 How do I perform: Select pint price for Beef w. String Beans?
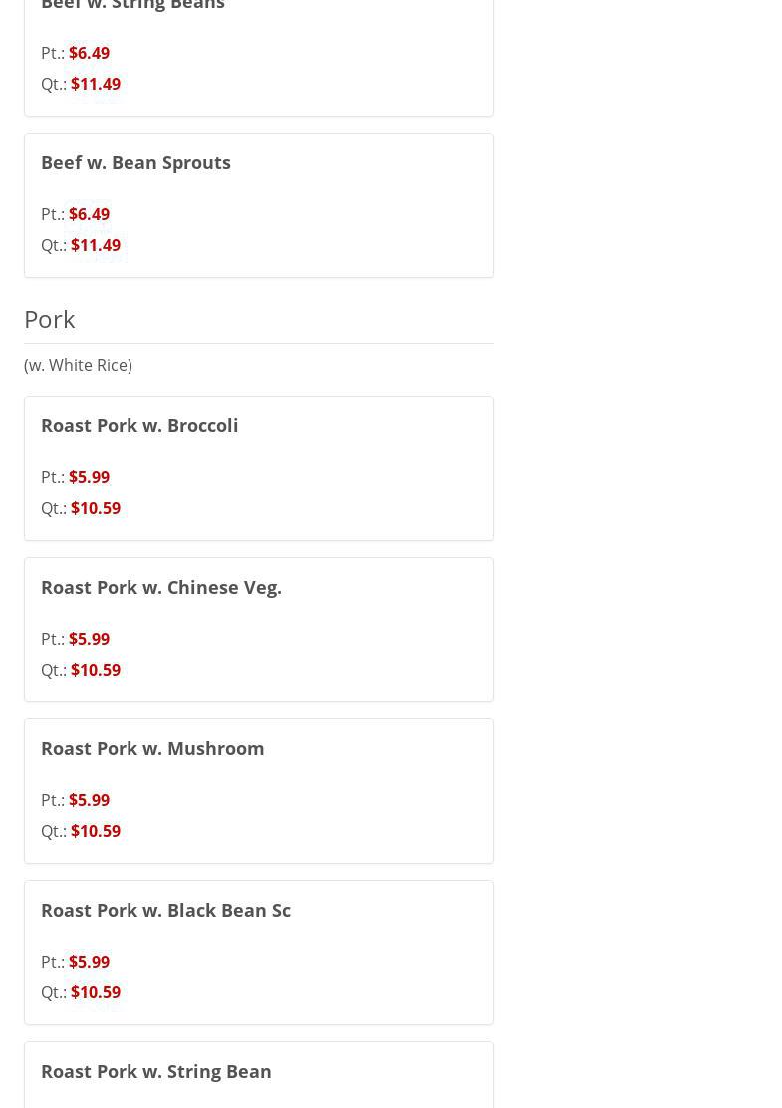(x=89, y=53)
